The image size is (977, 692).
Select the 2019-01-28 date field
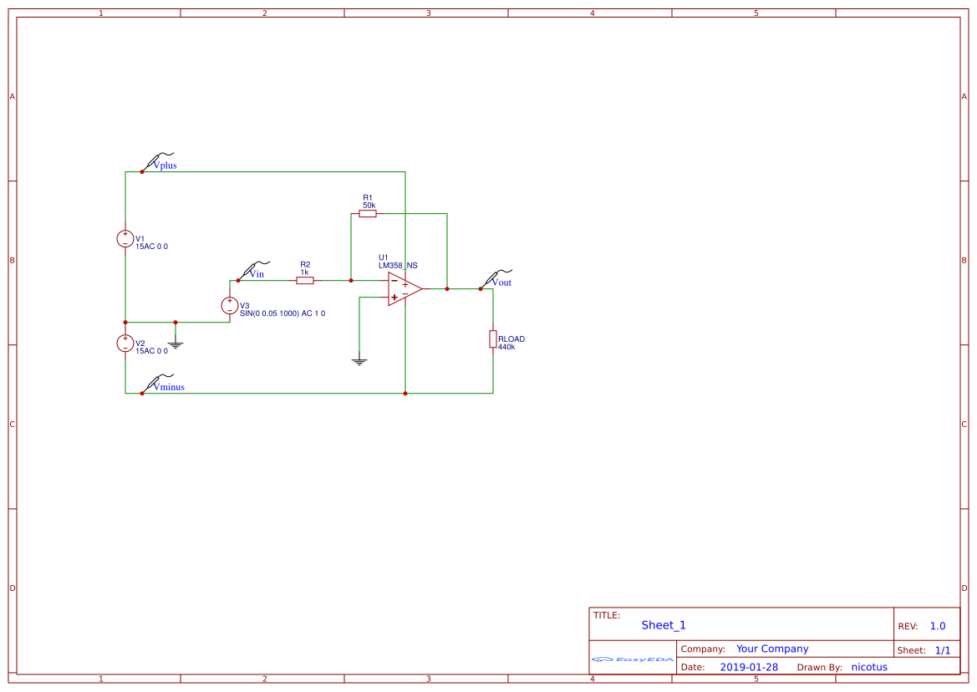click(750, 666)
